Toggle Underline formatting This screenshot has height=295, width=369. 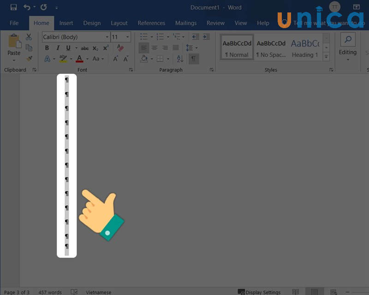coord(68,48)
